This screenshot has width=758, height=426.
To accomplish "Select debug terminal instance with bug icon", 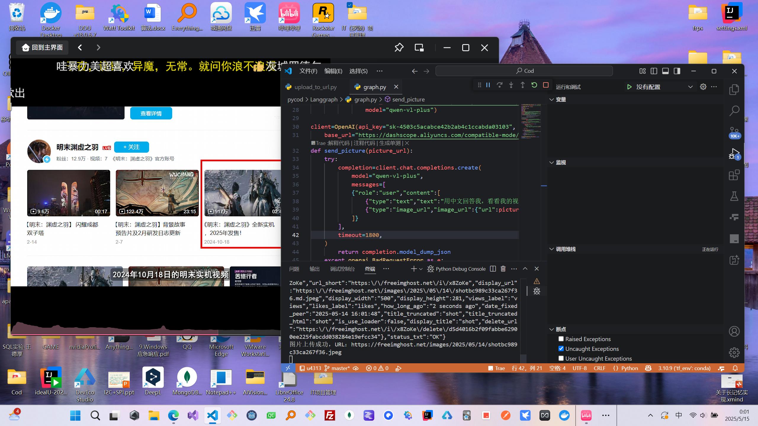I will [x=537, y=291].
